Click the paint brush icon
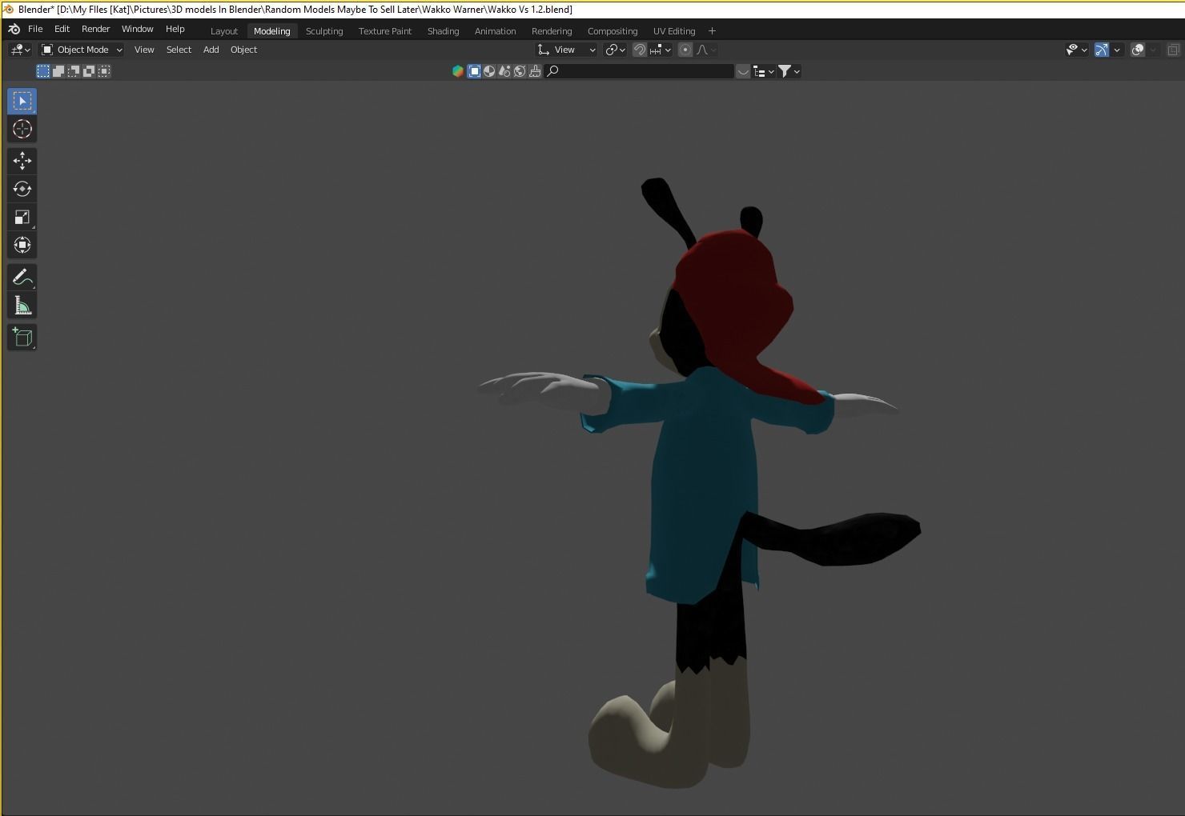This screenshot has height=816, width=1185. tap(535, 71)
